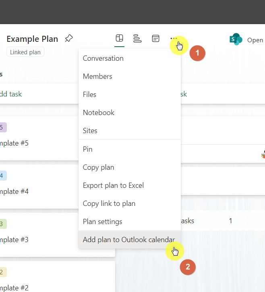Choose Members in the dropdown menu
The width and height of the screenshot is (265, 292).
tap(130, 76)
